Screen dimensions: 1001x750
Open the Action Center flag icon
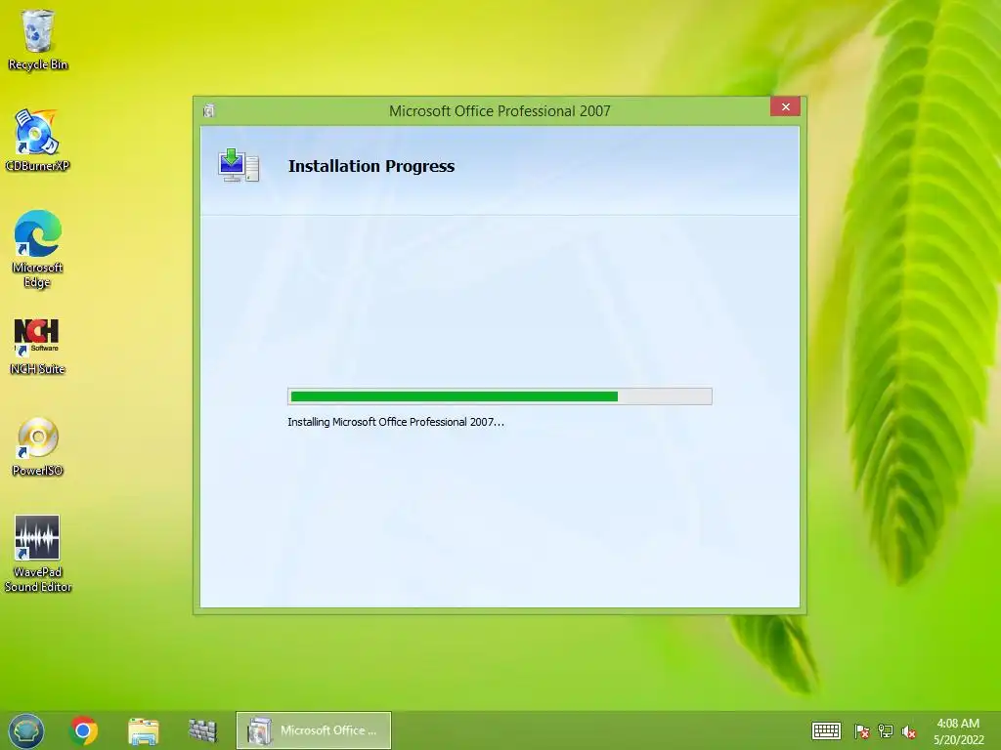tap(862, 731)
